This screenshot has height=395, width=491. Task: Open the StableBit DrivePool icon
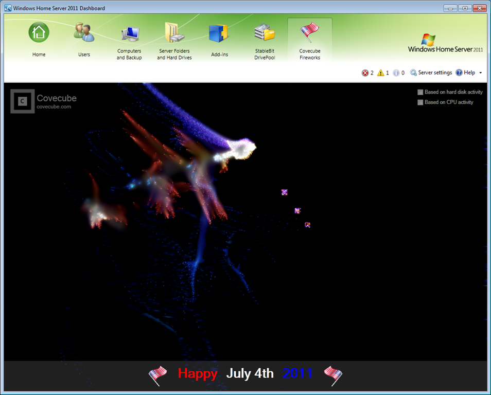click(265, 33)
